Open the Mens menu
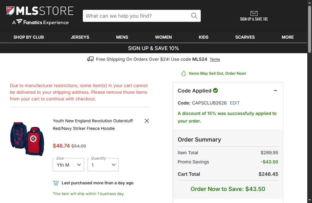312x203 pixels. click(x=122, y=37)
